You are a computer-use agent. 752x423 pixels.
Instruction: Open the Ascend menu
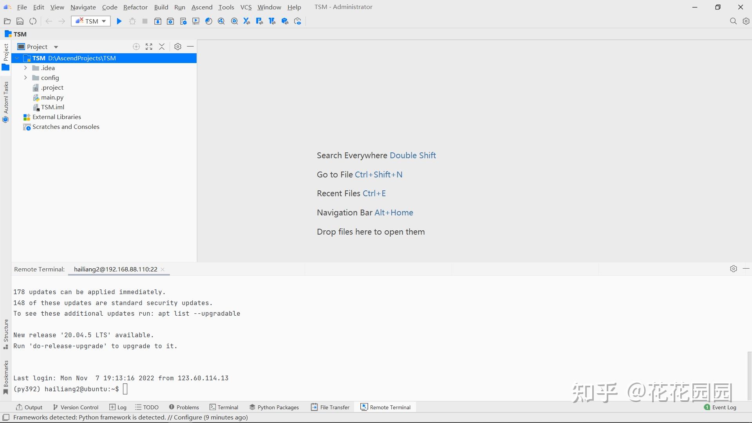202,7
